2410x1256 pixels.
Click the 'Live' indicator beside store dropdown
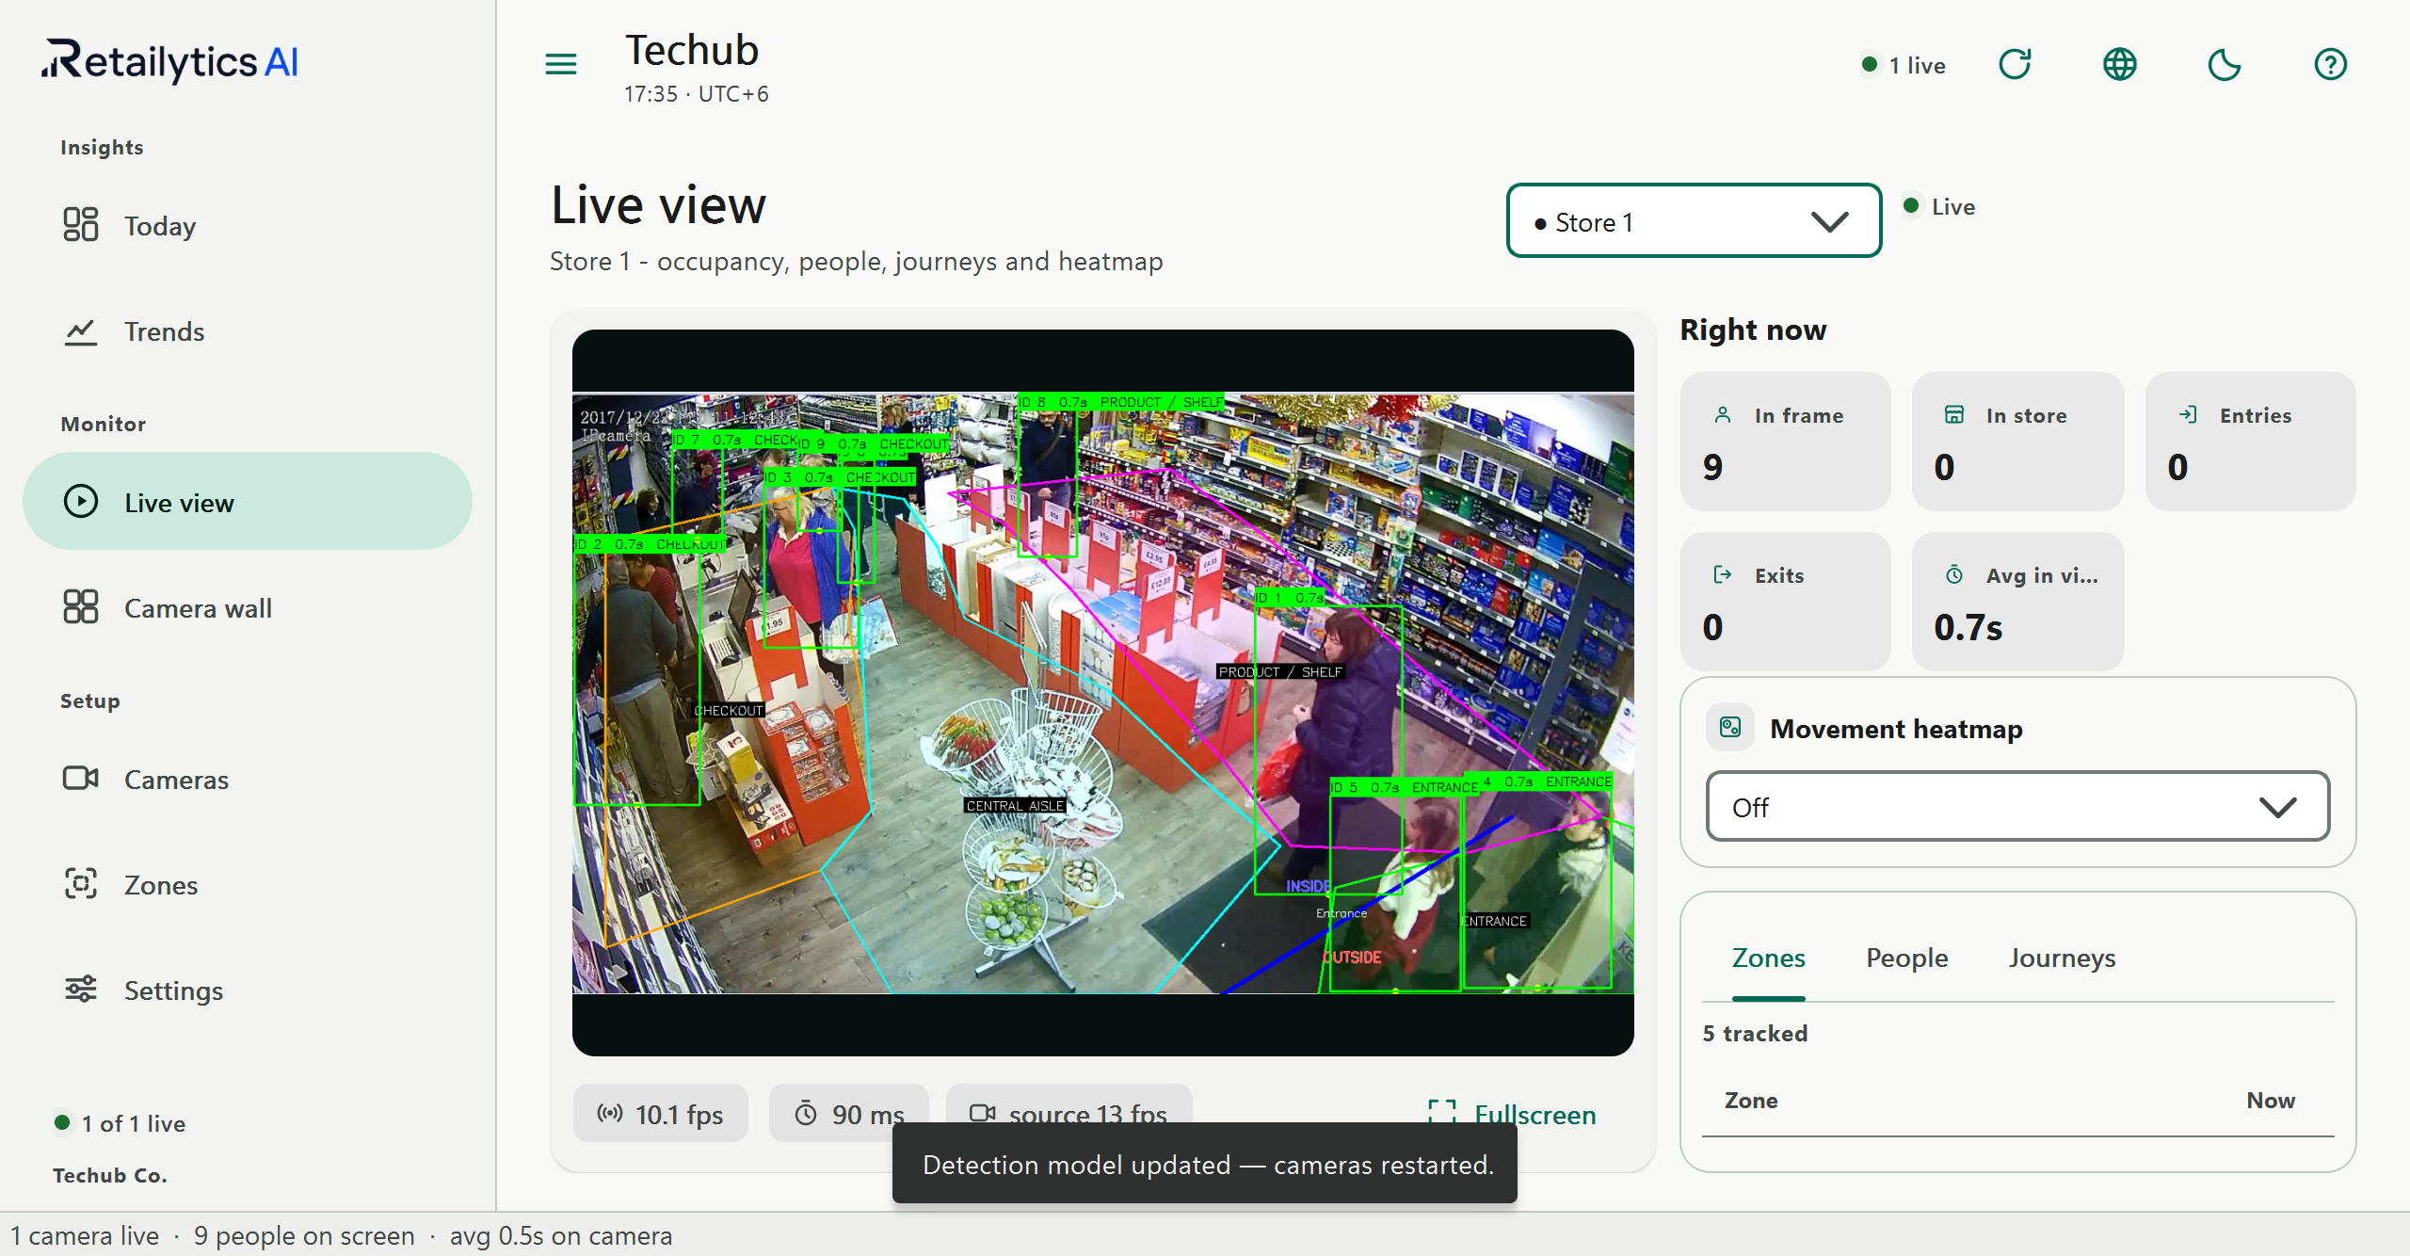1939,206
